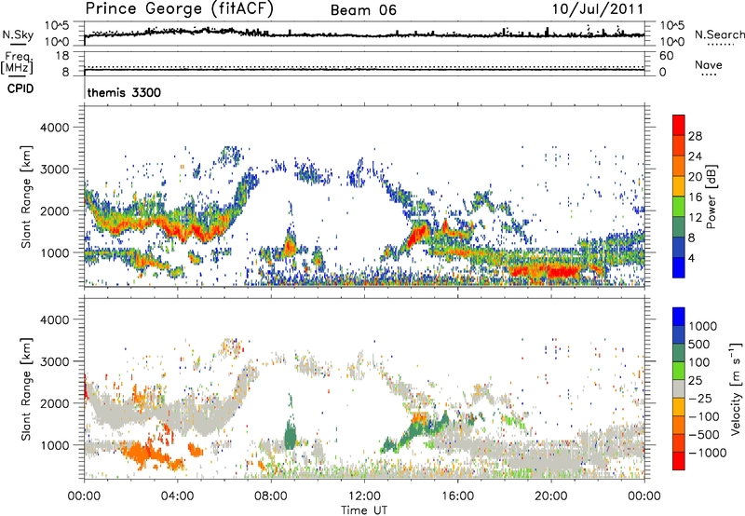Viewport: 745px width, 516px height.
Task: Click the '-1000' value on Velocity colorbar
Action: 708,453
